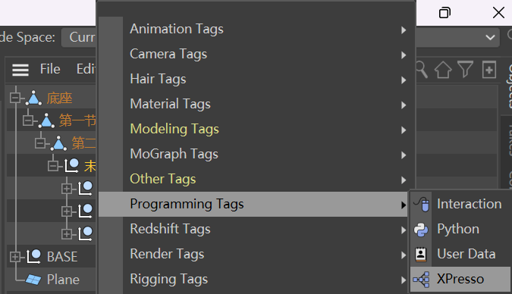Select the XPresso tag entry

(460, 279)
